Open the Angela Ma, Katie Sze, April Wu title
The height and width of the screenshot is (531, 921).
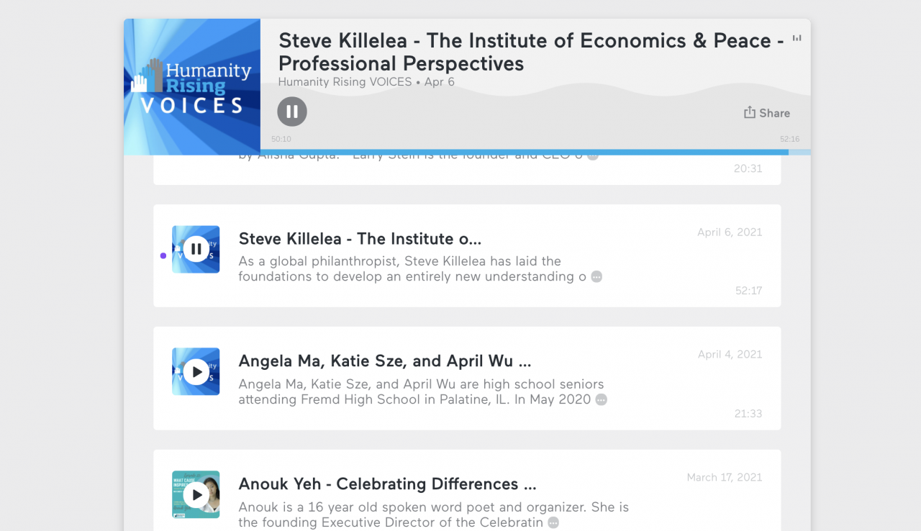pyautogui.click(x=385, y=361)
